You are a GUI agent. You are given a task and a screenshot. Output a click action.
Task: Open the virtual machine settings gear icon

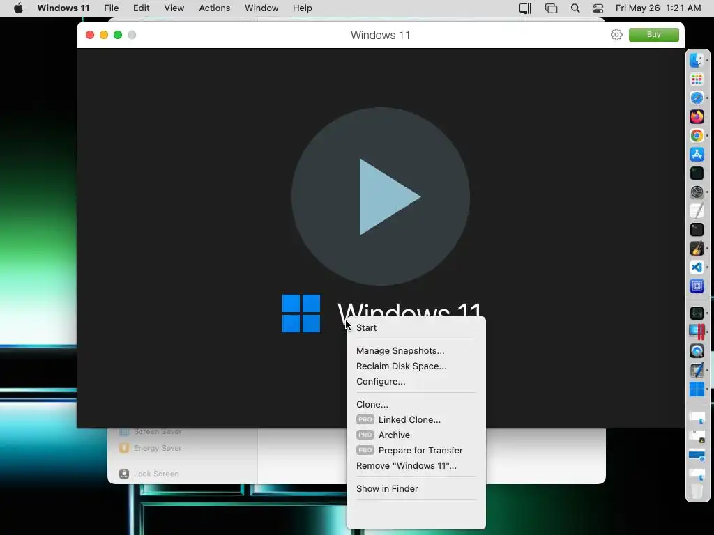click(x=616, y=35)
